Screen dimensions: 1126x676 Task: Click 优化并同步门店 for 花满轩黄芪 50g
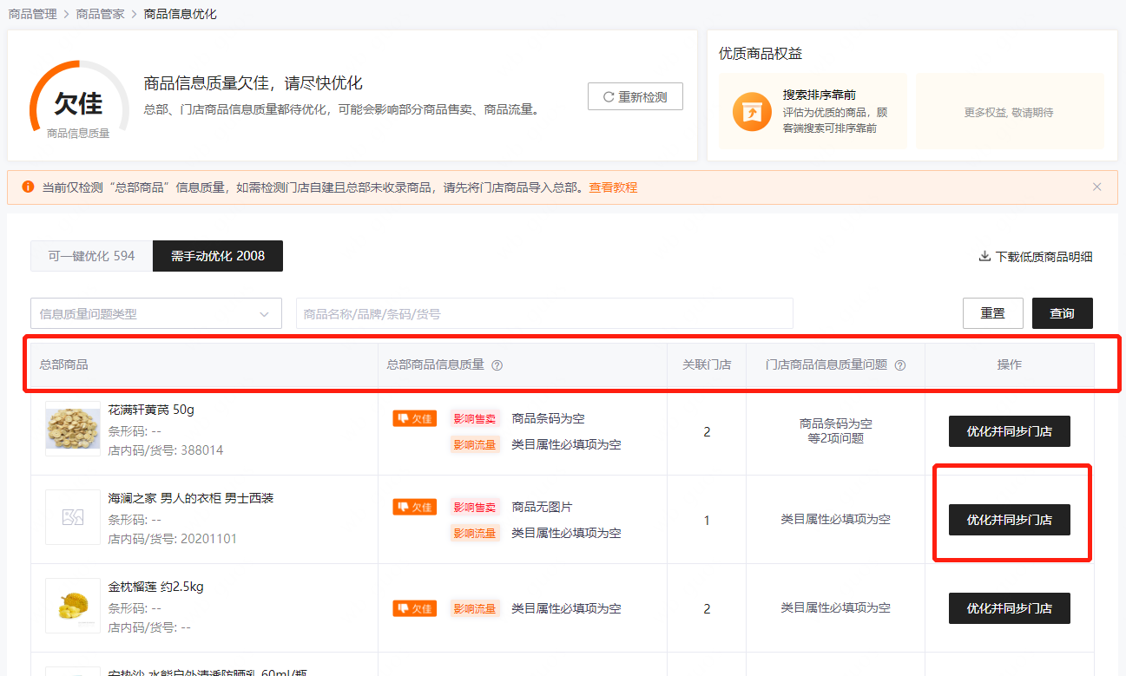coord(1010,431)
